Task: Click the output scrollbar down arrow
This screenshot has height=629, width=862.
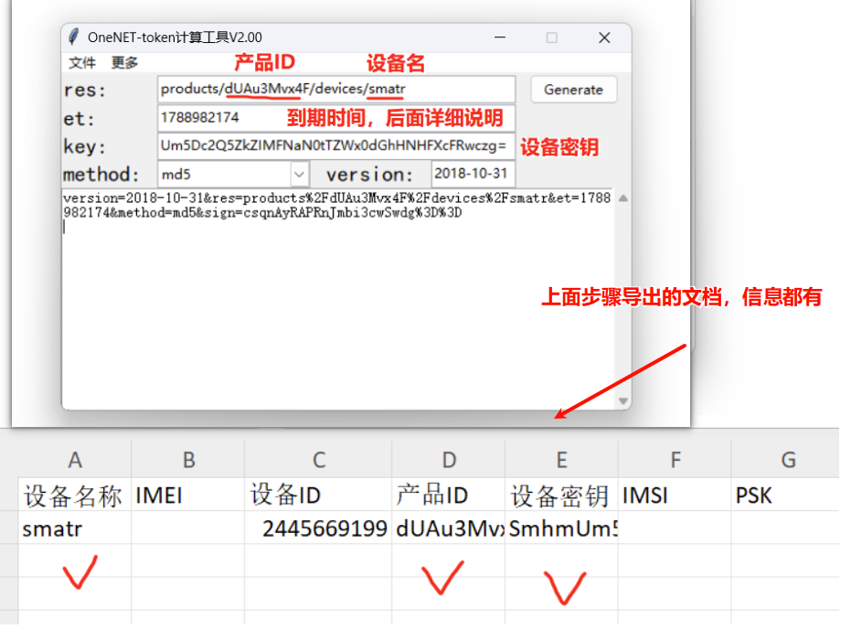Action: point(623,400)
